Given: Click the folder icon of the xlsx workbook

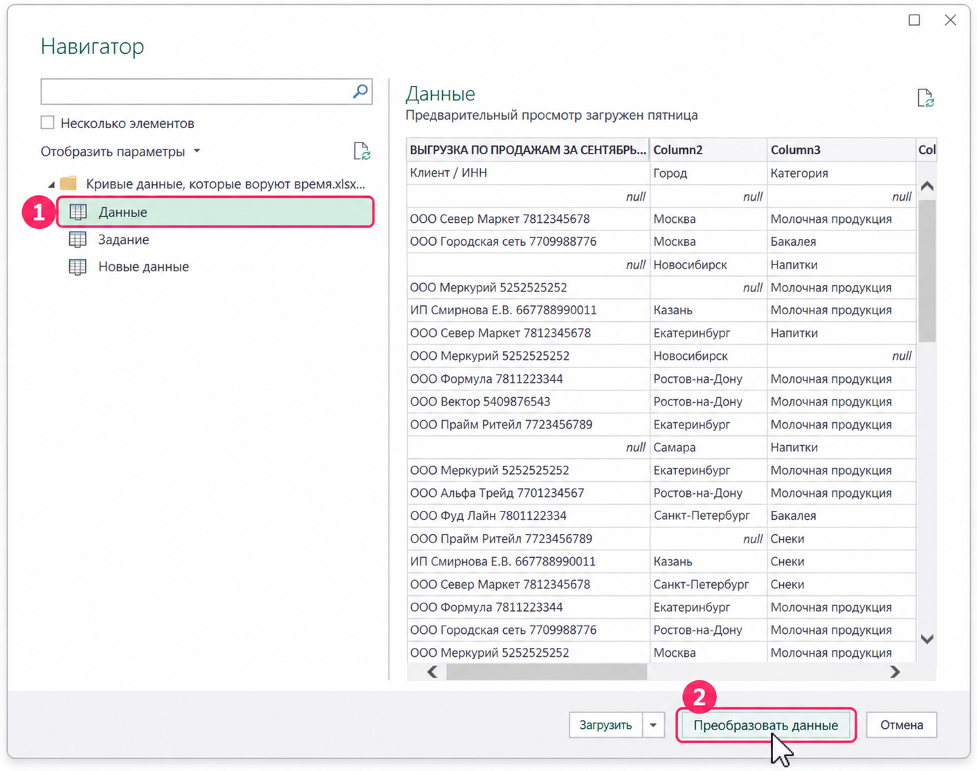Looking at the screenshot, I should click(x=69, y=183).
